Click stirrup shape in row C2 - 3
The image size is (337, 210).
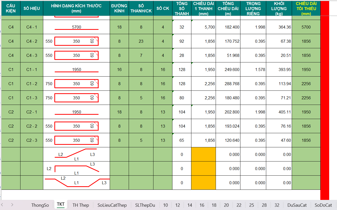pos(77,140)
